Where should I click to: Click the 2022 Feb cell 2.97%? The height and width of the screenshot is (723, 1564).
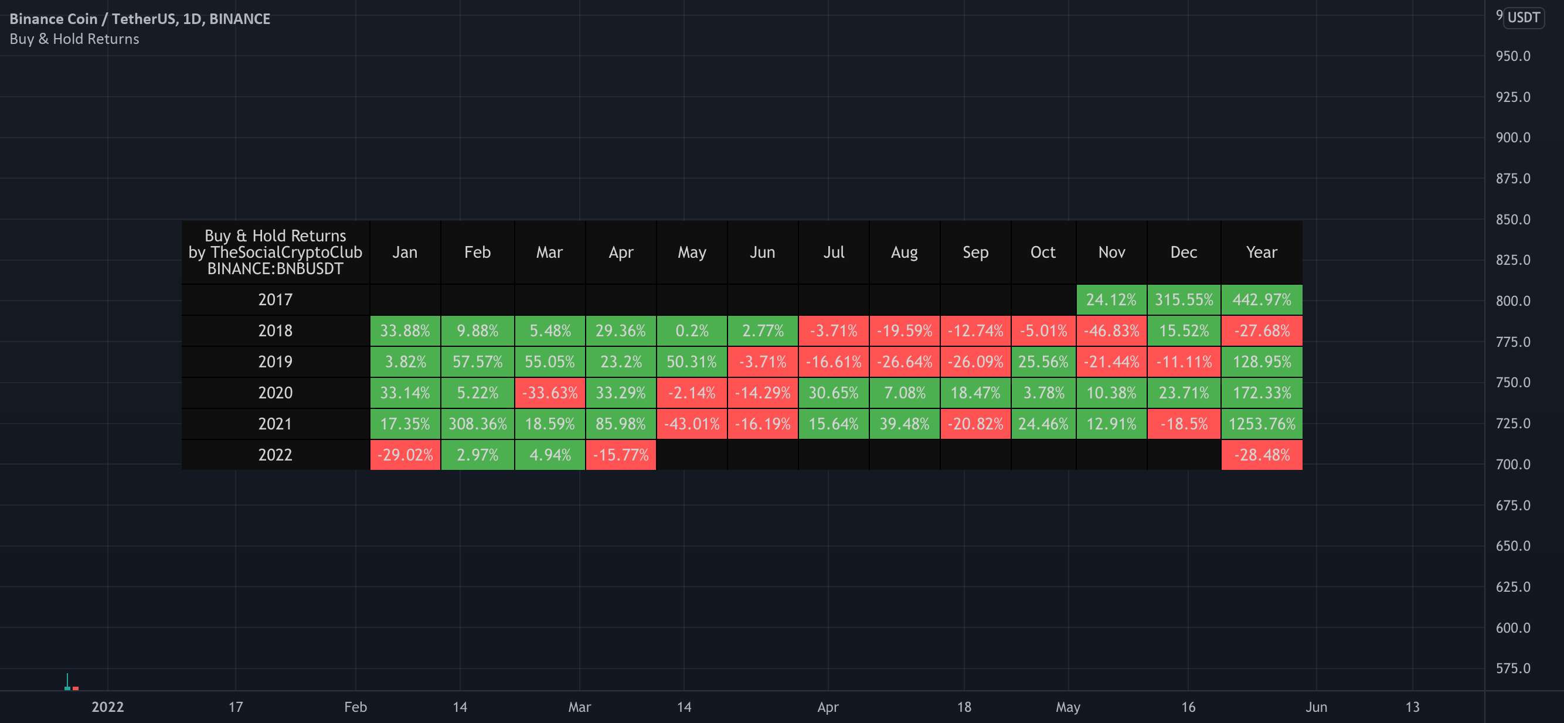[x=477, y=455]
